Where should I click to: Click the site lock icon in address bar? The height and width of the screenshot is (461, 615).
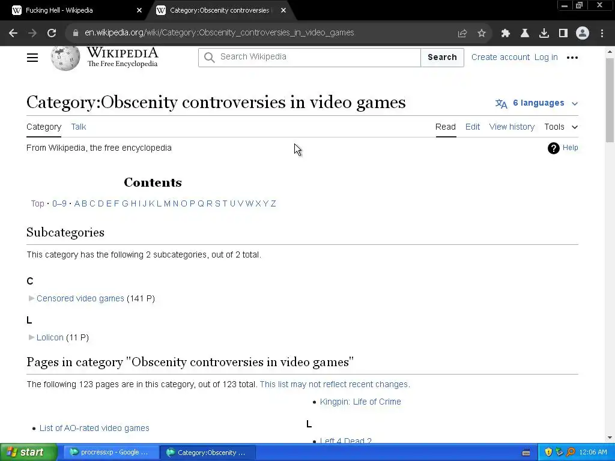tap(76, 33)
